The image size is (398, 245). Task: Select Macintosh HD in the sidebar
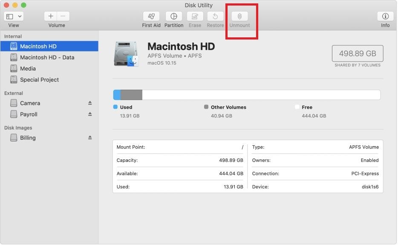[x=49, y=46]
